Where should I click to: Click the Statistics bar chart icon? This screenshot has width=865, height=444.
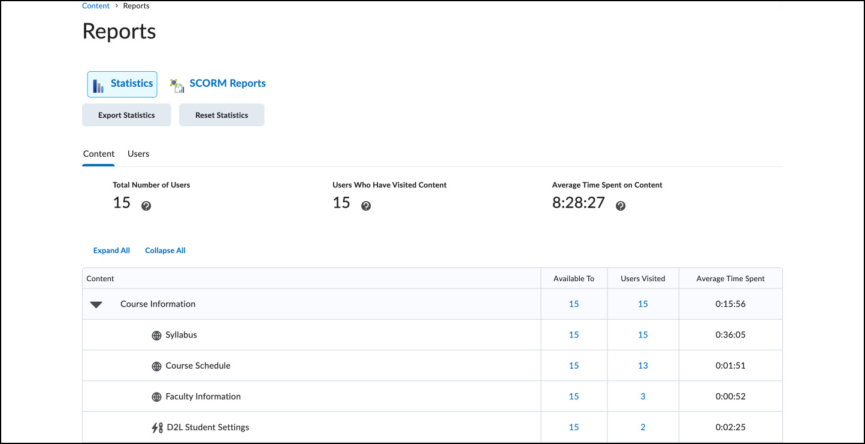coord(98,86)
